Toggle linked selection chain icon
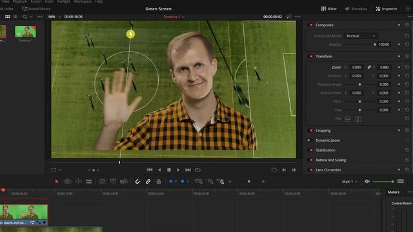413x232 pixels. (148, 182)
